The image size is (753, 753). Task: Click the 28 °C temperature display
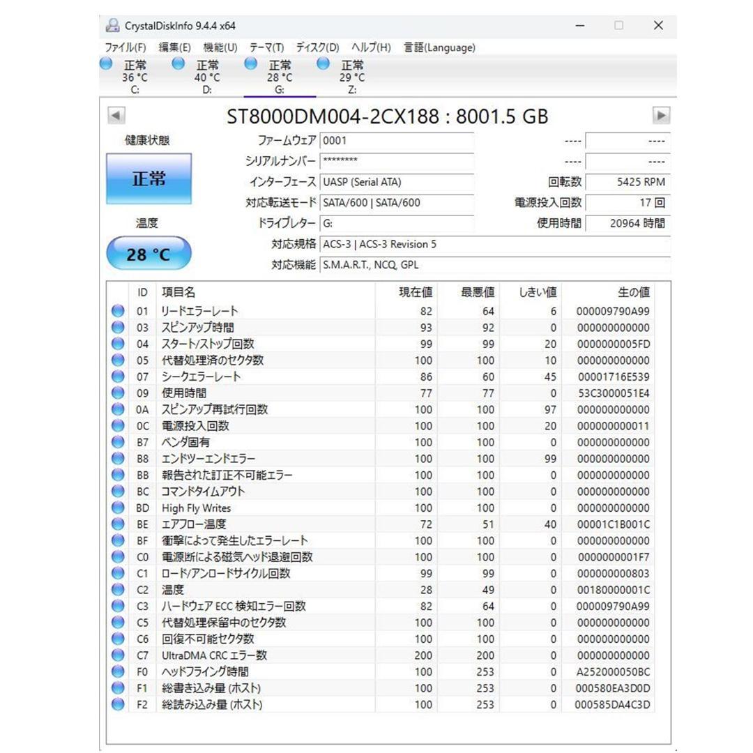pyautogui.click(x=147, y=252)
